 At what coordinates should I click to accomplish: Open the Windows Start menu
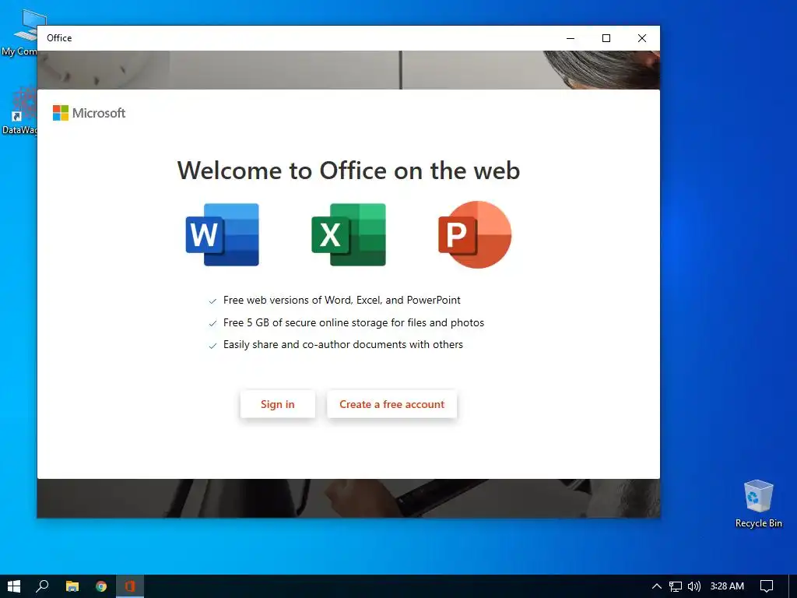pyautogui.click(x=14, y=586)
